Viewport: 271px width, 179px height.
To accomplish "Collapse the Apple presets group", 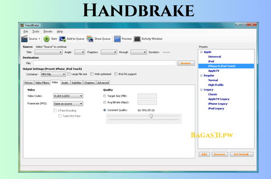I will [x=201, y=52].
